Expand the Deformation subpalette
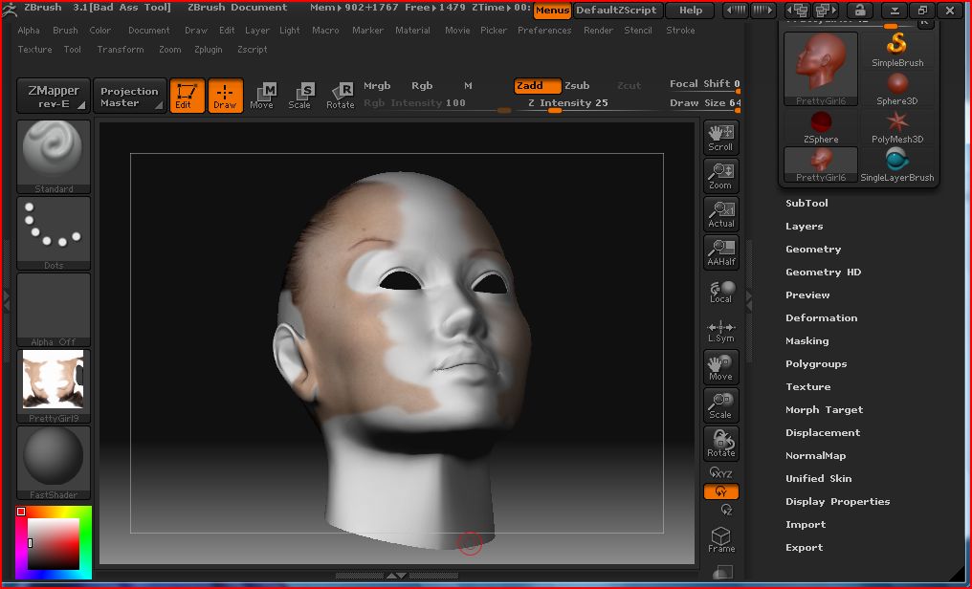972x589 pixels. 821,318
